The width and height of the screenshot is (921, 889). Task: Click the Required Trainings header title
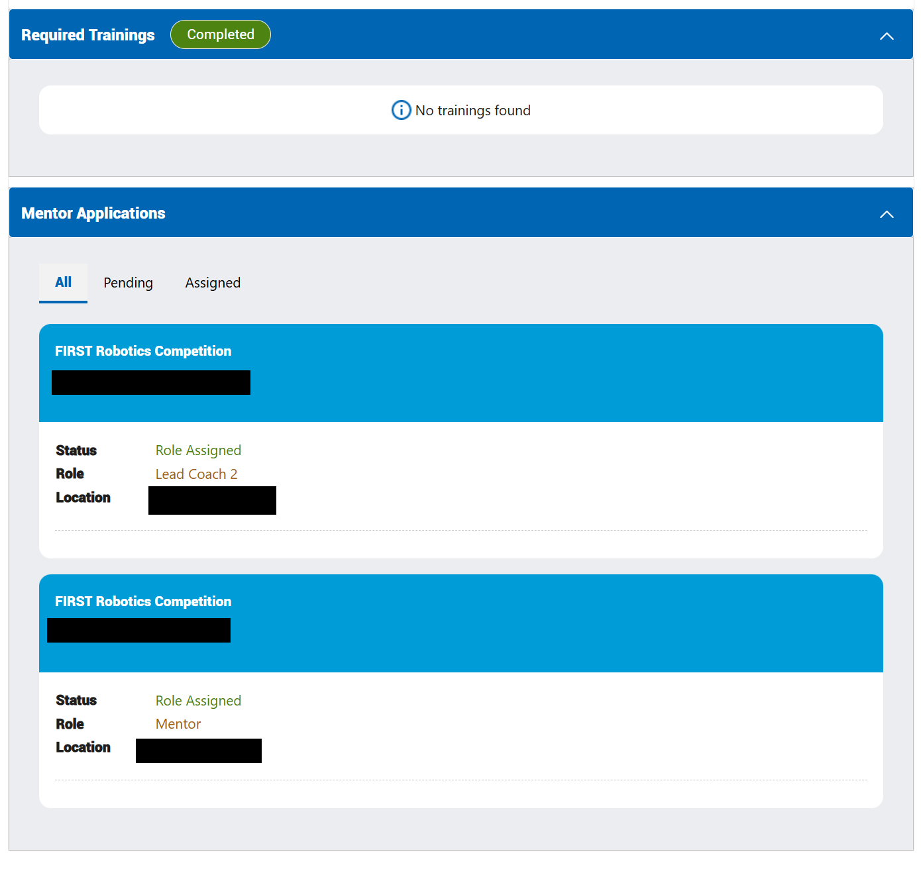pyautogui.click(x=87, y=35)
